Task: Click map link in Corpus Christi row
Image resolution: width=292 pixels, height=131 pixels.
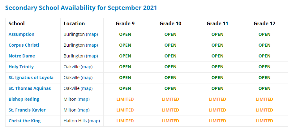Action: point(92,45)
